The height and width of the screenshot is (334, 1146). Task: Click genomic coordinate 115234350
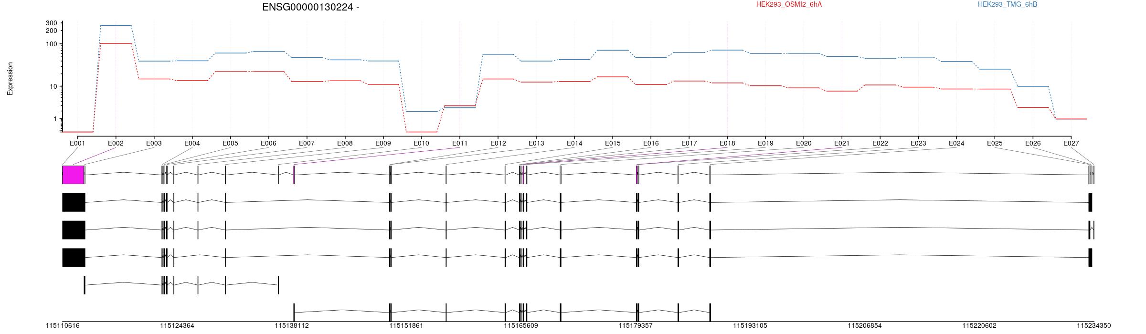(x=1094, y=326)
